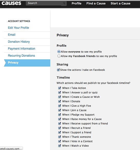Uncheck When I Vote in a Contest
The height and width of the screenshot is (150, 140).
click(60, 141)
